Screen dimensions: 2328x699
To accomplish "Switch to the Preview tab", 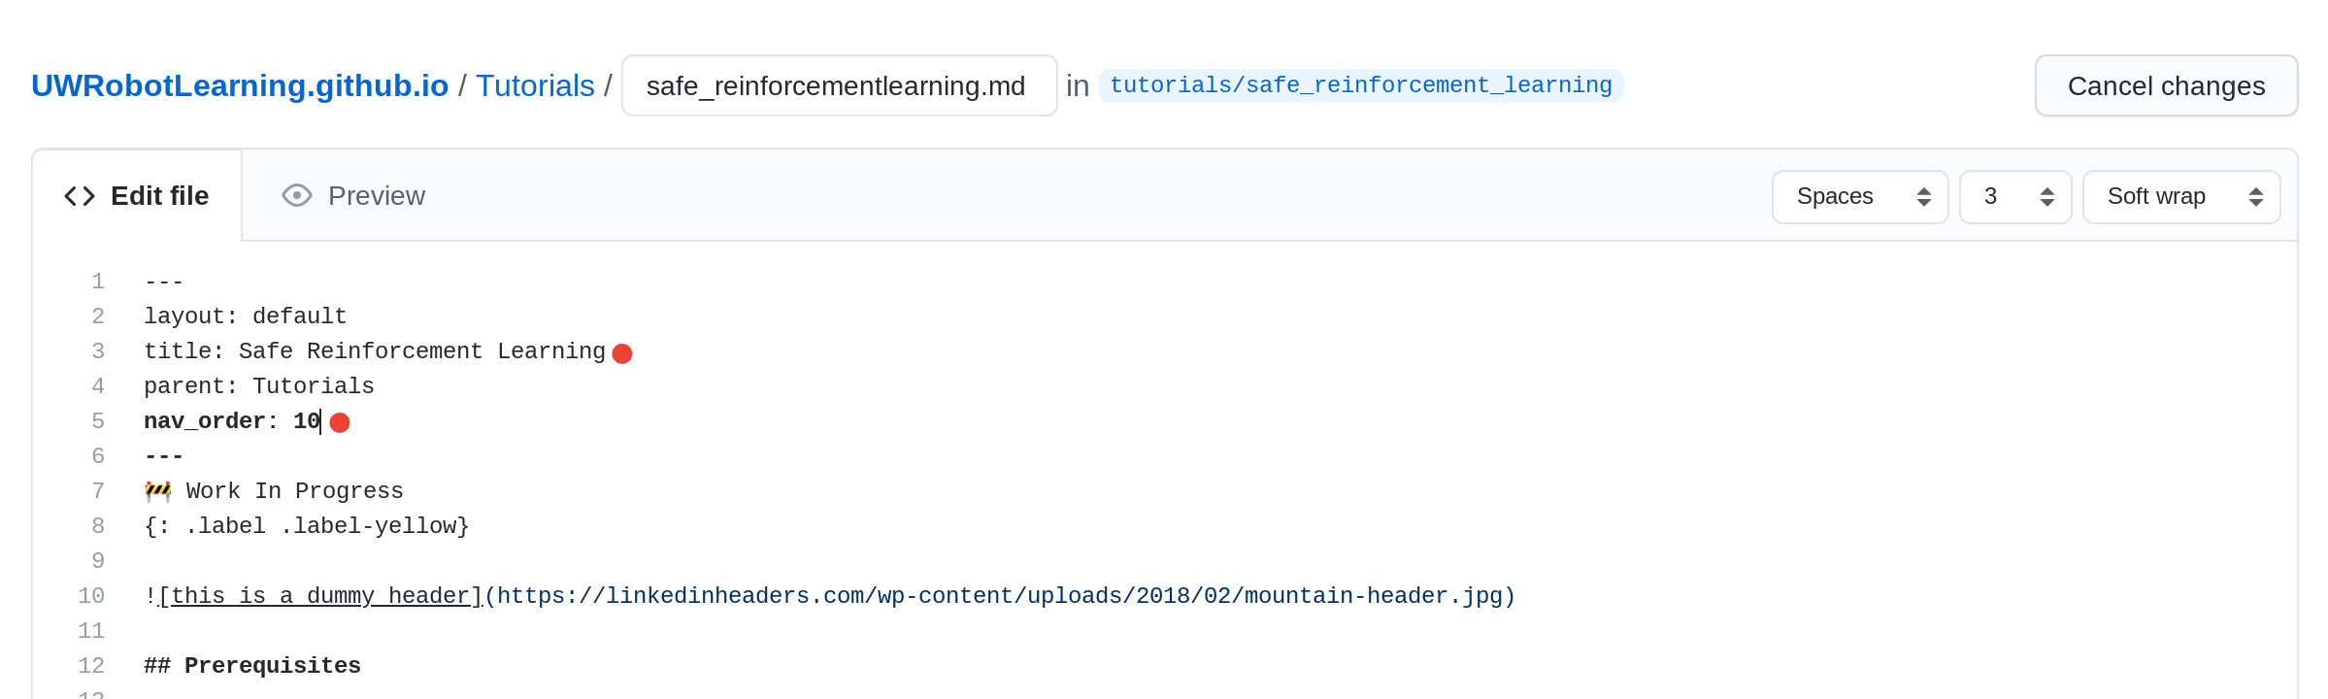I will (353, 196).
